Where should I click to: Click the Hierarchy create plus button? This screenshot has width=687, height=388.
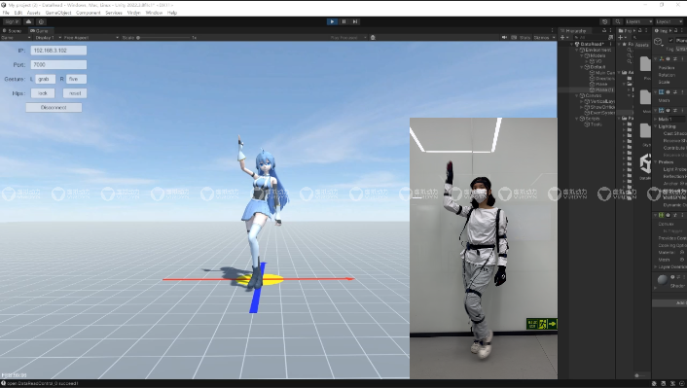point(563,38)
